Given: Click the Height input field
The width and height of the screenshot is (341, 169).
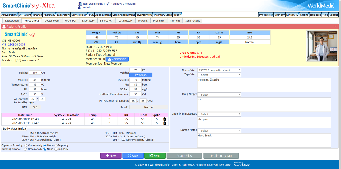Looking at the screenshot, I should click(35, 73).
